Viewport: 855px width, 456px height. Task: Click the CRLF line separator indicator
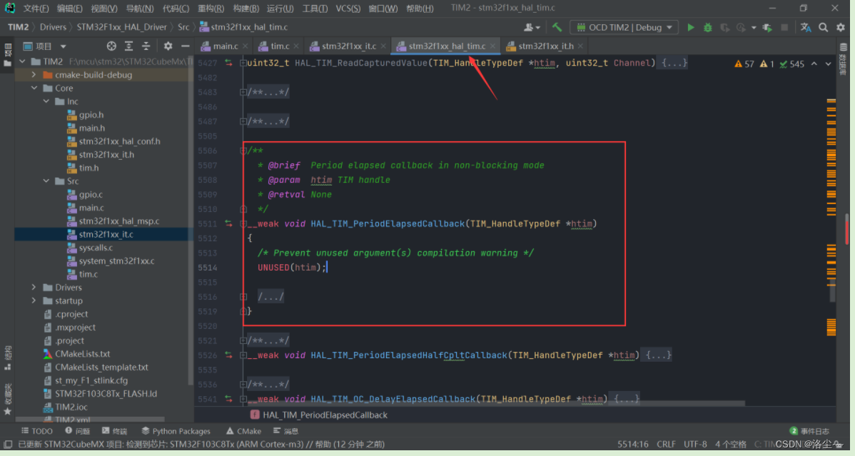coord(666,444)
